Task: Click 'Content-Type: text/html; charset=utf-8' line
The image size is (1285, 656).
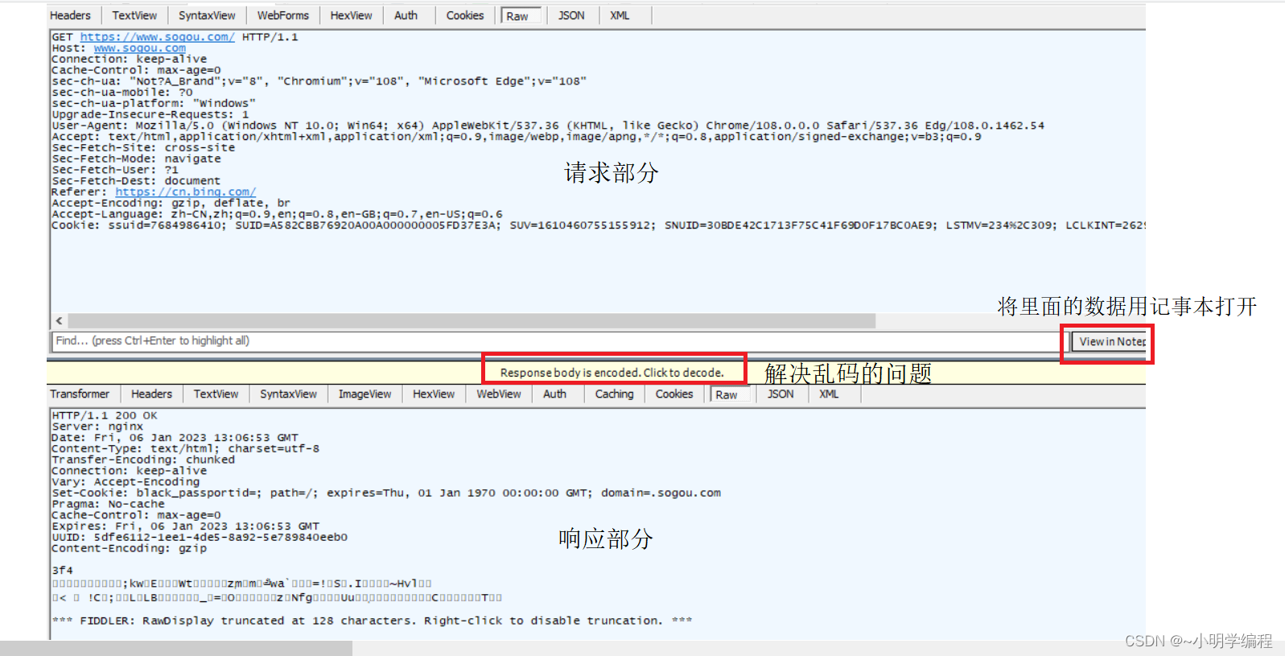Action: pos(185,449)
